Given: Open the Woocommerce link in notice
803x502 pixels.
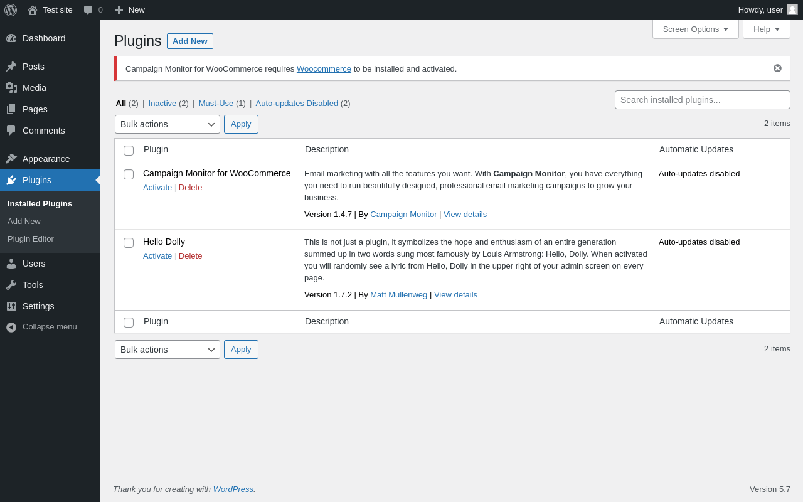Looking at the screenshot, I should click(x=324, y=69).
